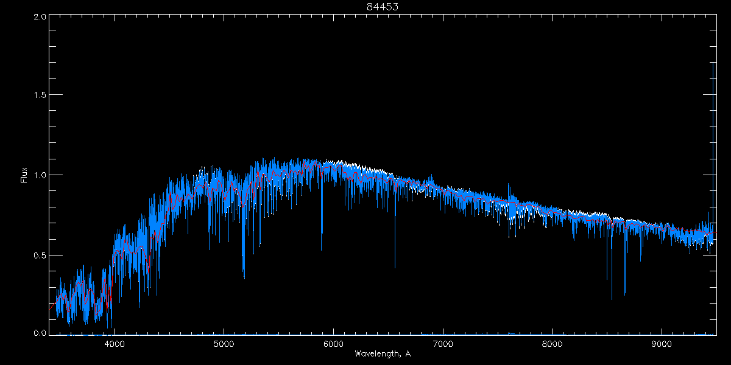The image size is (731, 365).
Task: Select the 5000 wavelength tick label
Action: click(224, 343)
